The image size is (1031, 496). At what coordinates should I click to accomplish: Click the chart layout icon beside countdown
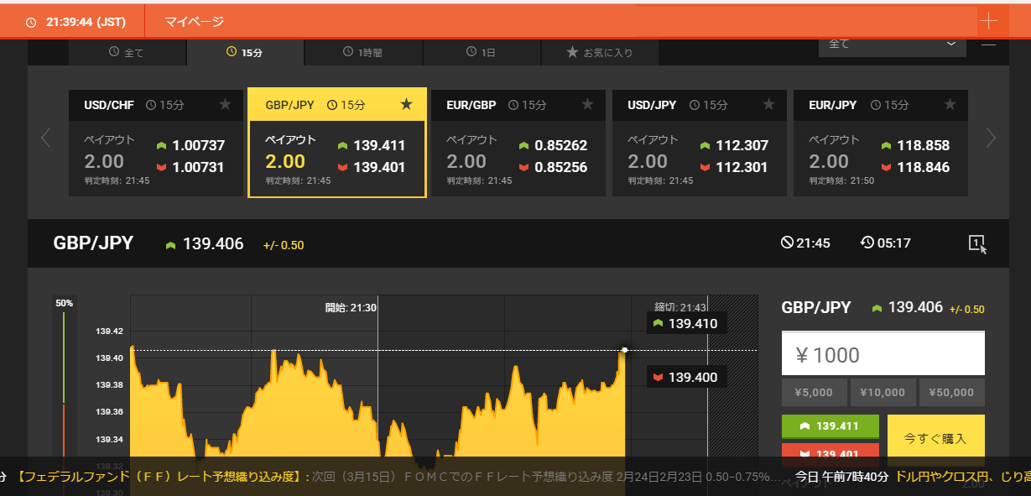(976, 243)
